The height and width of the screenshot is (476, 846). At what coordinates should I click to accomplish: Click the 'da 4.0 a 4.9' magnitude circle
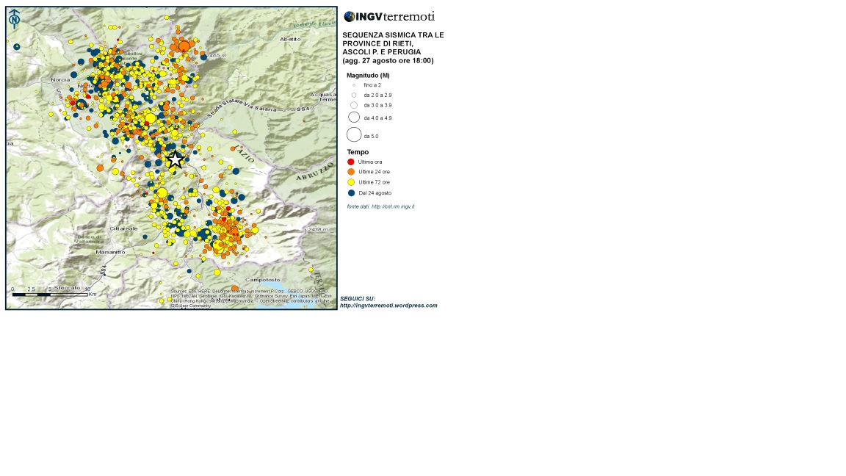click(x=353, y=118)
